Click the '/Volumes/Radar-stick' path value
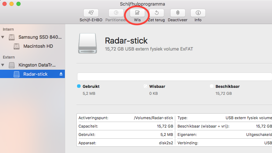The height and width of the screenshot is (153, 272). click(153, 118)
